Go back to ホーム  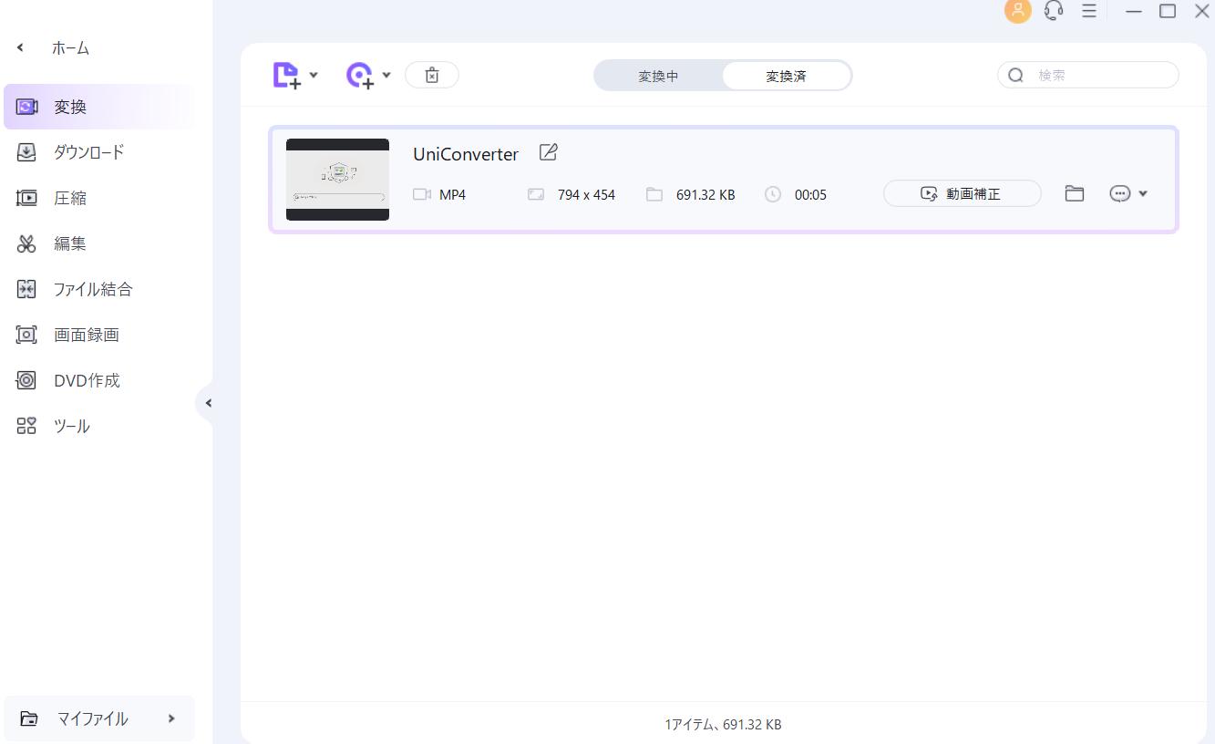70,48
